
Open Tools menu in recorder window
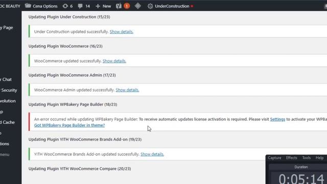click(307, 158)
